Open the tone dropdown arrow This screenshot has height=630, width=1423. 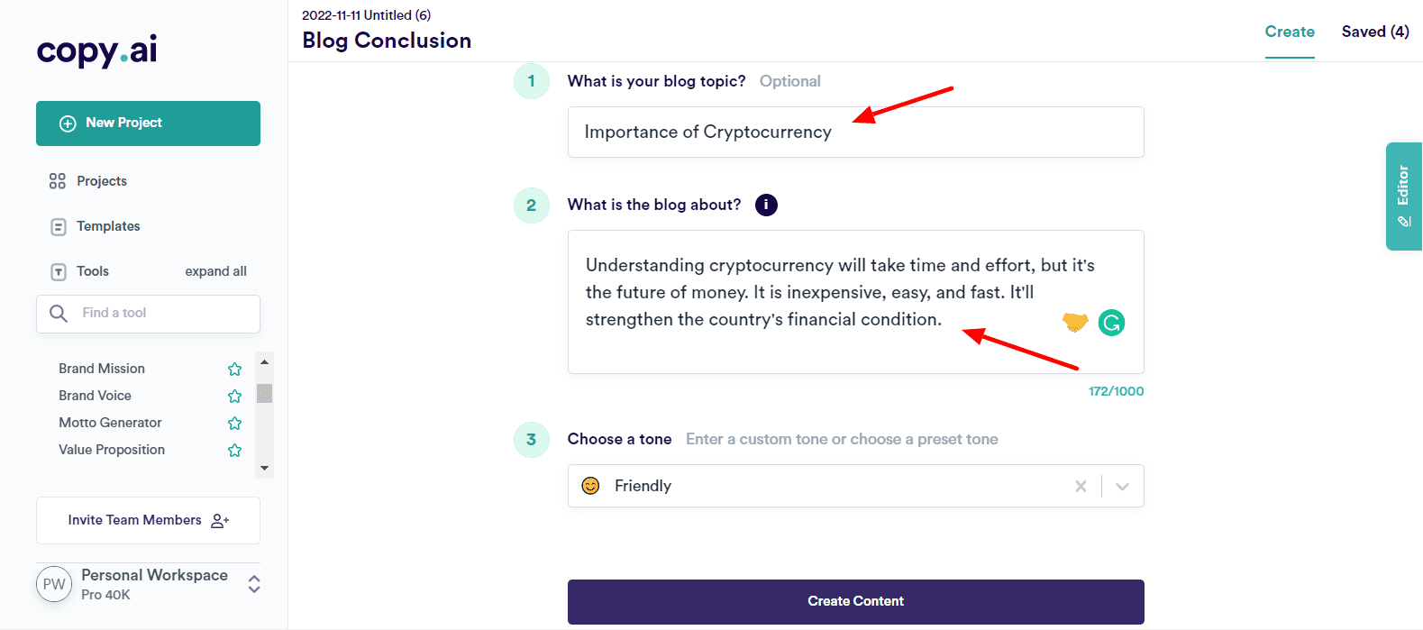[1122, 486]
